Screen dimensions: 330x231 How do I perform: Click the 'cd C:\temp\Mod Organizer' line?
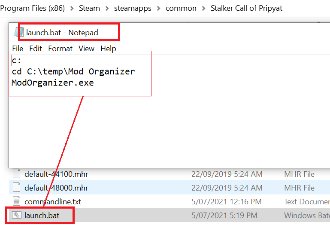(x=73, y=71)
